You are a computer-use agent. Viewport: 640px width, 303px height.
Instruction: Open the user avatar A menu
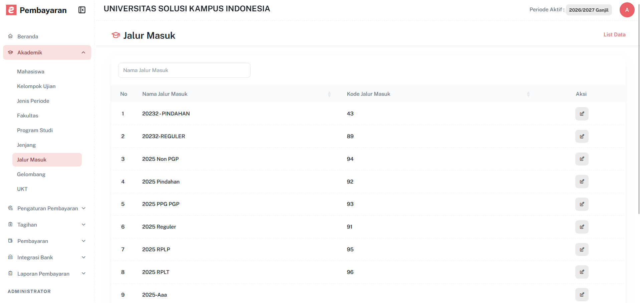click(x=627, y=10)
